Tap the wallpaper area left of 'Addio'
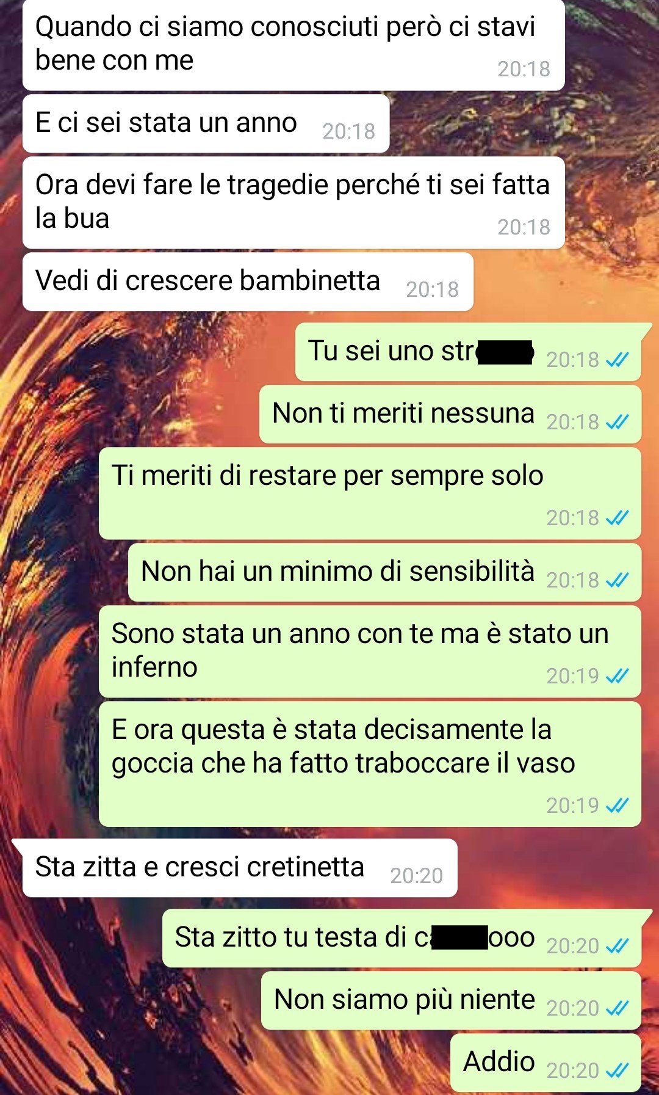Screen dimensions: 659x1095 226,1063
